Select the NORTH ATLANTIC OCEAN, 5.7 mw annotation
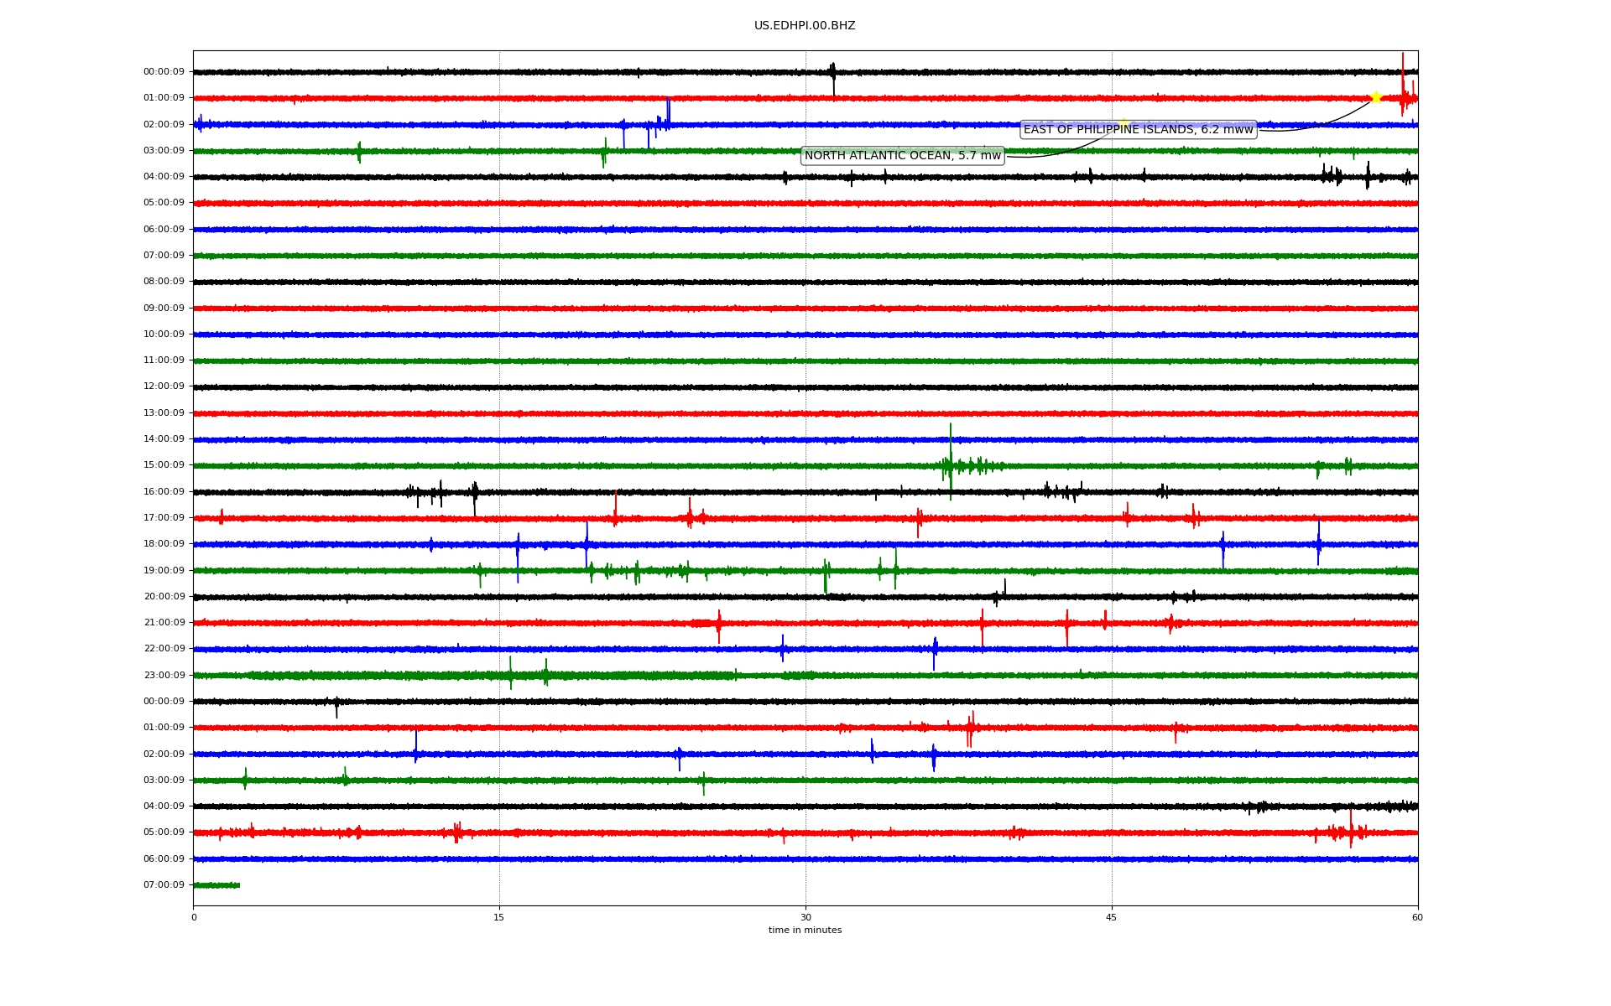This screenshot has height=1006, width=1611. click(903, 155)
